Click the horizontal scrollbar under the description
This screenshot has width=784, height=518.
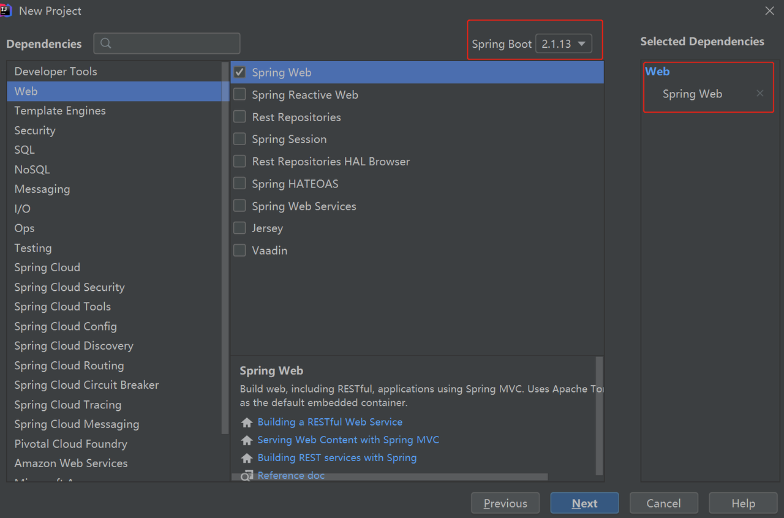[390, 476]
